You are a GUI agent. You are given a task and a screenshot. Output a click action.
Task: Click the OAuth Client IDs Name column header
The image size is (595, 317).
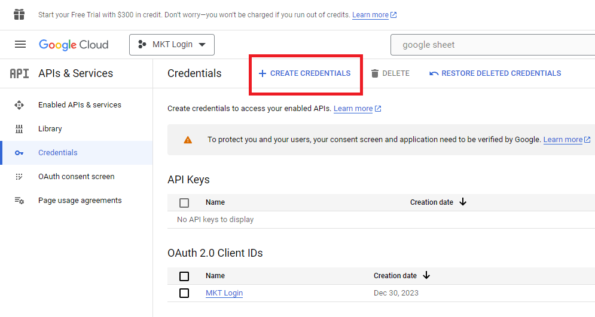pos(215,276)
